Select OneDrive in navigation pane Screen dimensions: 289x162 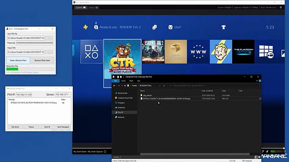pyautogui.click(x=121, y=108)
